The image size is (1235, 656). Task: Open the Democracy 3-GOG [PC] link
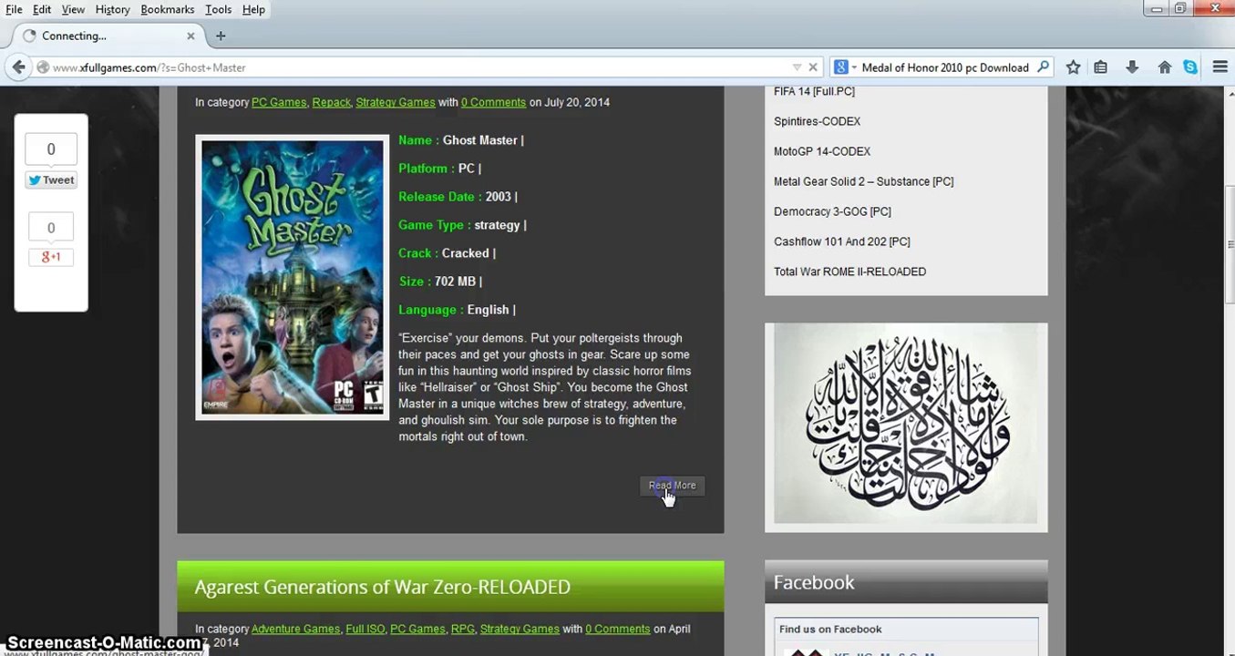pyautogui.click(x=832, y=211)
